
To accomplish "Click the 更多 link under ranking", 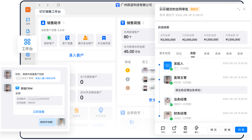I will [x=152, y=100].
